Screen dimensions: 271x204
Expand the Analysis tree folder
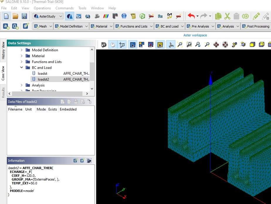[22, 85]
